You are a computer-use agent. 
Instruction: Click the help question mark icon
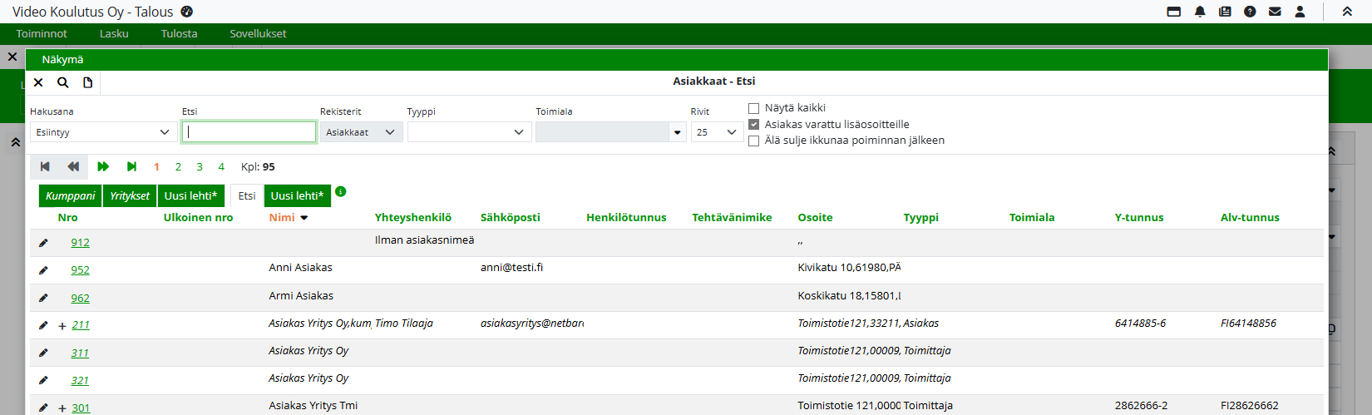[1250, 12]
